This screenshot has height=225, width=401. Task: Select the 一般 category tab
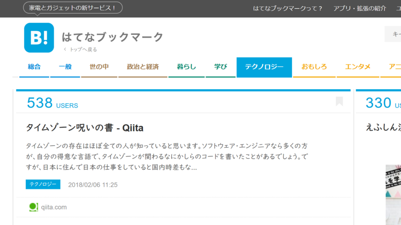click(x=65, y=67)
